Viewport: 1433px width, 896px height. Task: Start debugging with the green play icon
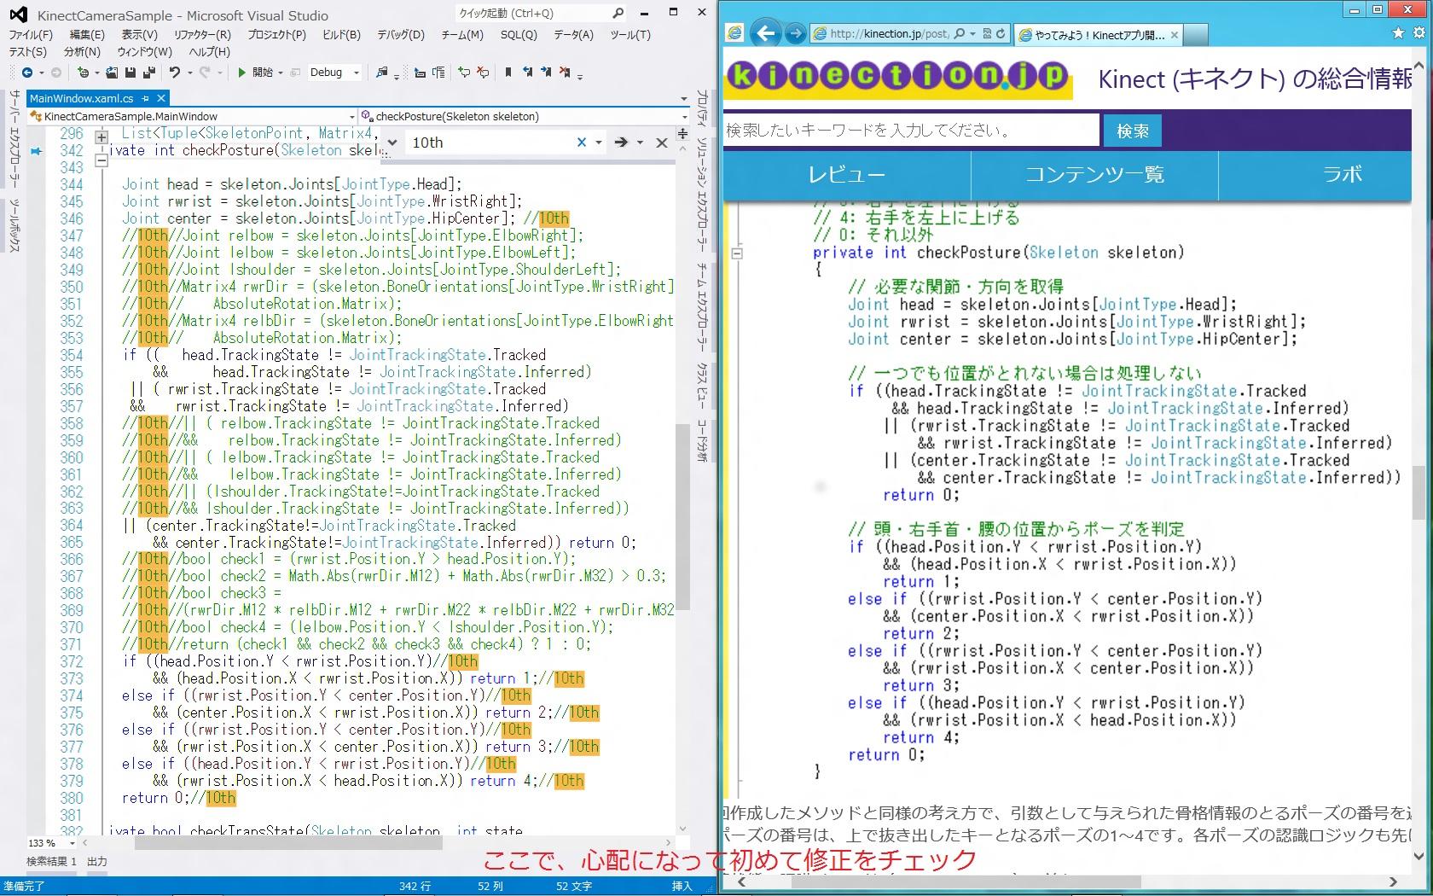242,73
